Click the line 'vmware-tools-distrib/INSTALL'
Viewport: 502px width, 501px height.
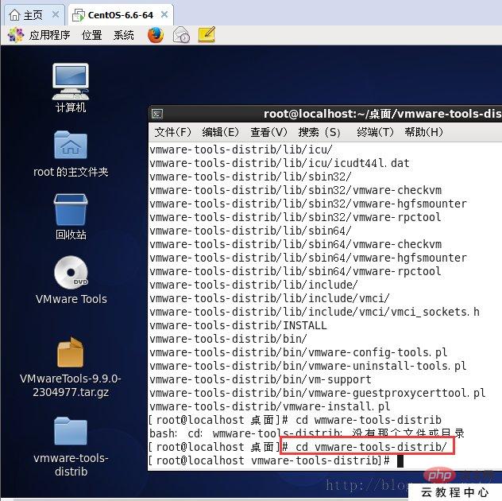tap(237, 325)
